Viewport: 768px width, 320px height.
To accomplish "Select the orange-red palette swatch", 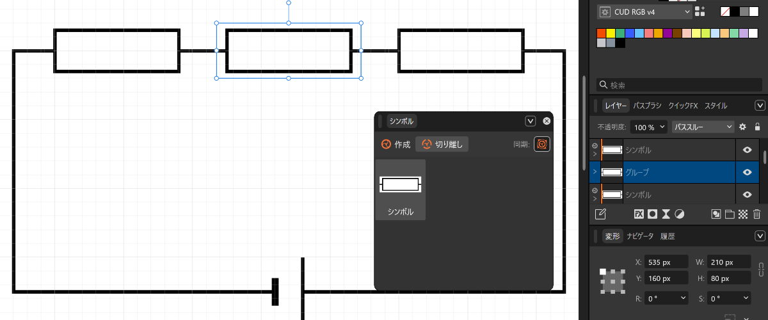I will pyautogui.click(x=602, y=33).
